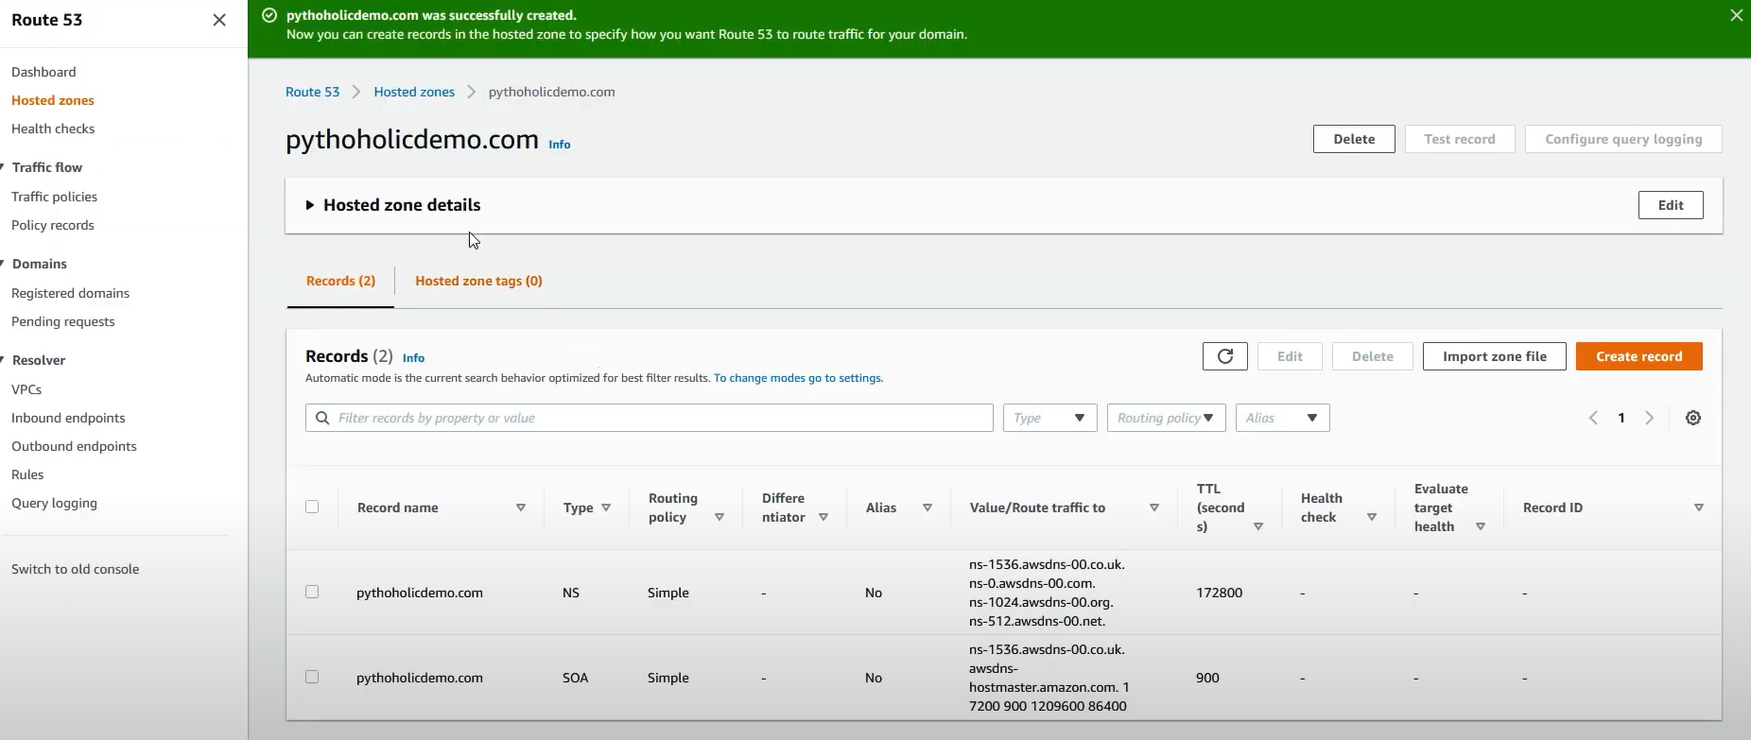Select all records checkbox in header
Viewport: 1751px width, 740px height.
coord(312,507)
